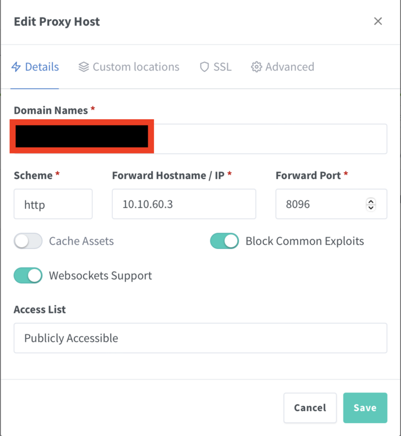
Task: Open the Access List dropdown
Action: (201, 338)
